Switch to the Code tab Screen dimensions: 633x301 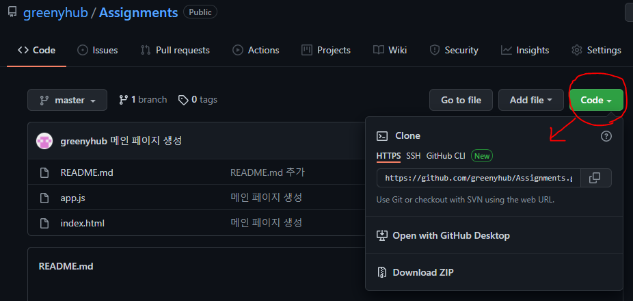pyautogui.click(x=37, y=50)
